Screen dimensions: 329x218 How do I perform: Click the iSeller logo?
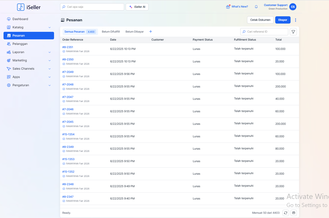click(29, 7)
